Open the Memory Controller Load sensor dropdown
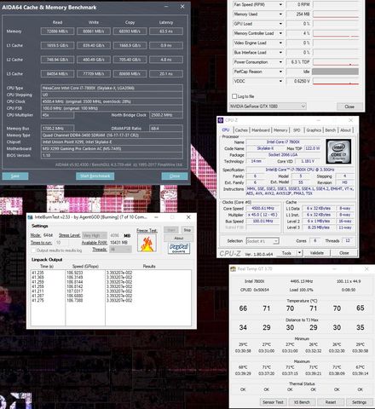This screenshot has width=375, height=409. [x=280, y=33]
